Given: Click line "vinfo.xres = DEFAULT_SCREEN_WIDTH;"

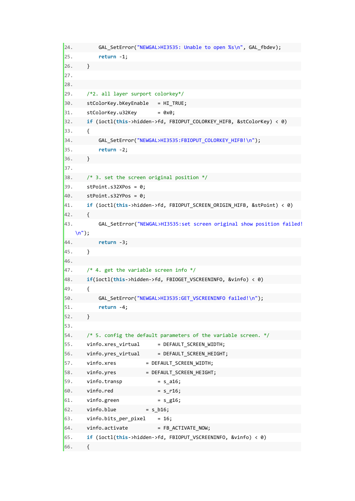Looking at the screenshot, I should (150, 363).
